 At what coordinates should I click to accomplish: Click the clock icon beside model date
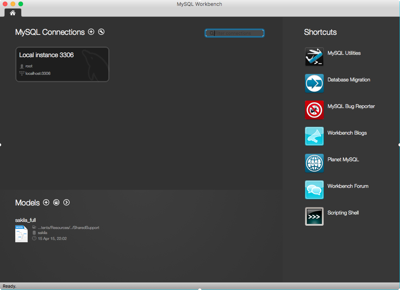click(34, 238)
